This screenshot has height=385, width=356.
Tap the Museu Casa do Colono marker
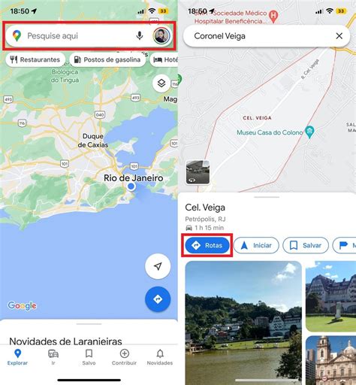point(309,132)
